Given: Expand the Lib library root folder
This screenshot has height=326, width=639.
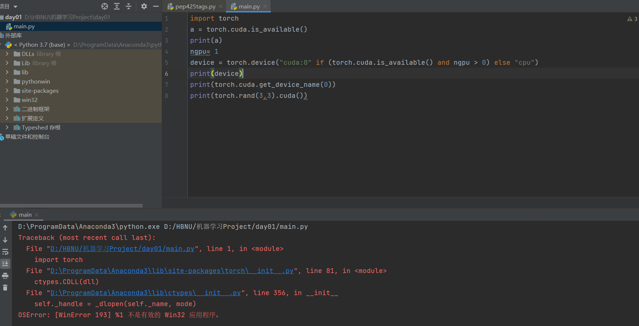Looking at the screenshot, I should coord(7,63).
